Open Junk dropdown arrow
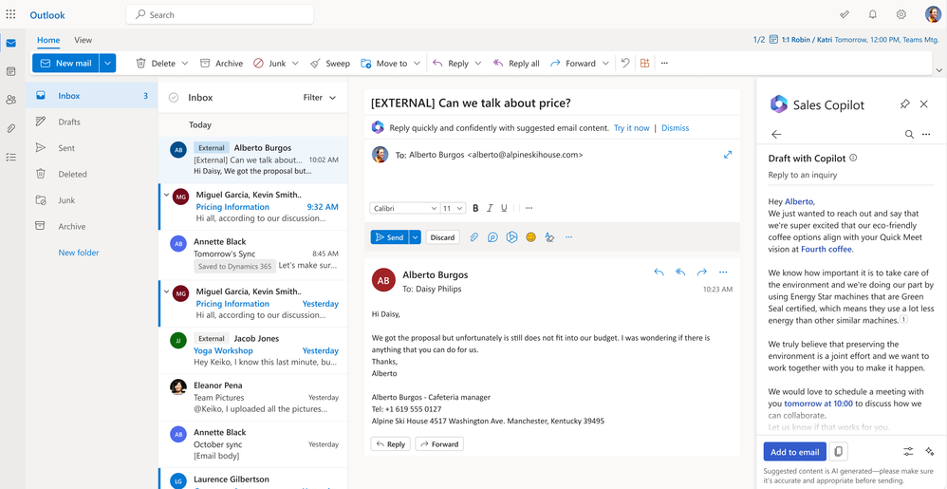Image resolution: width=947 pixels, height=489 pixels. tap(295, 63)
